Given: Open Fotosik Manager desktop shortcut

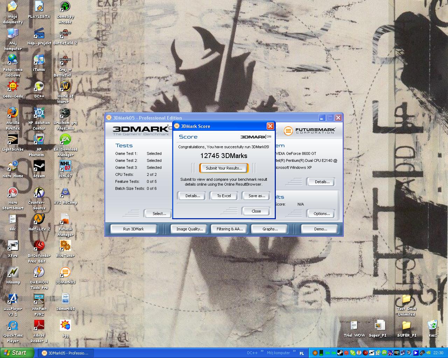Looking at the screenshot, I should pyautogui.click(x=65, y=225).
